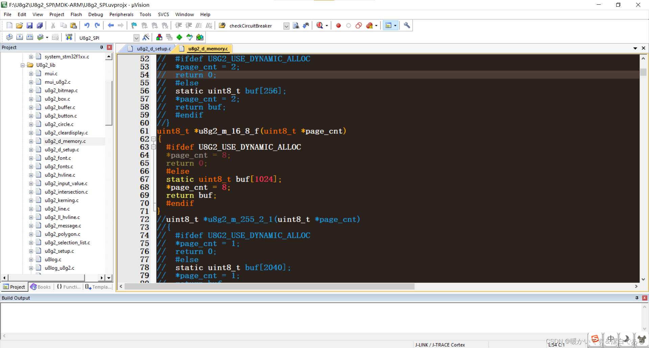Kill all breakpoints in program
This screenshot has width=649, height=348.
tap(369, 25)
